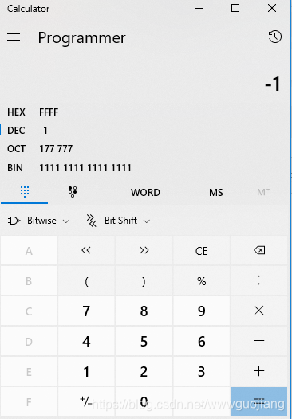This screenshot has width=292, height=419.
Task: Click digit 1 key
Action: (86, 371)
